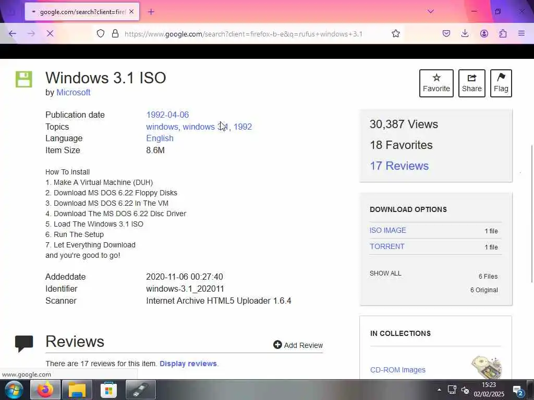Click Firefox in the taskbar
Image resolution: width=534 pixels, height=400 pixels.
pos(46,390)
